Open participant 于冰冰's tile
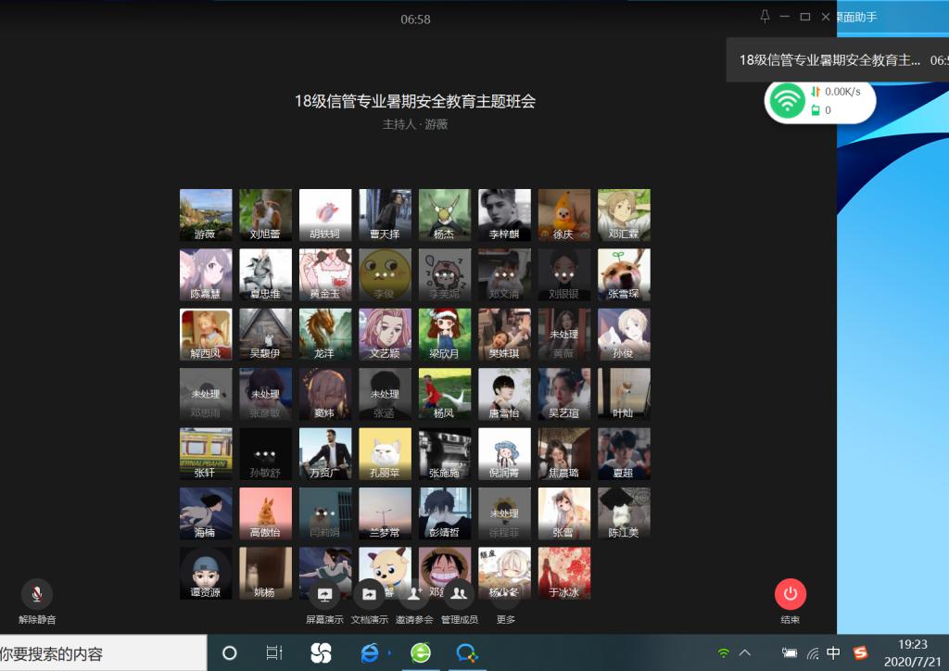Screen dimensions: 949x671 tap(563, 573)
